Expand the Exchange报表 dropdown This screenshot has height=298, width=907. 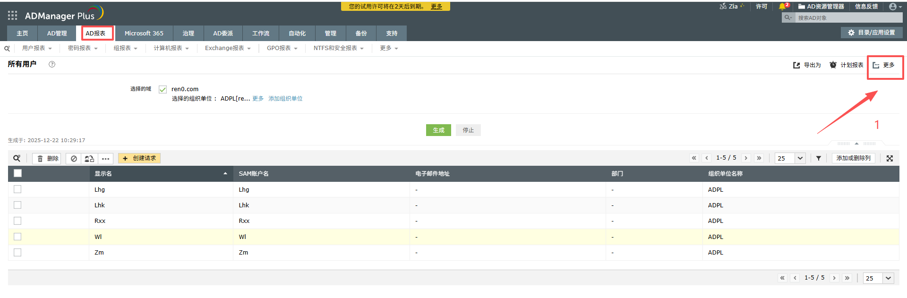click(228, 48)
